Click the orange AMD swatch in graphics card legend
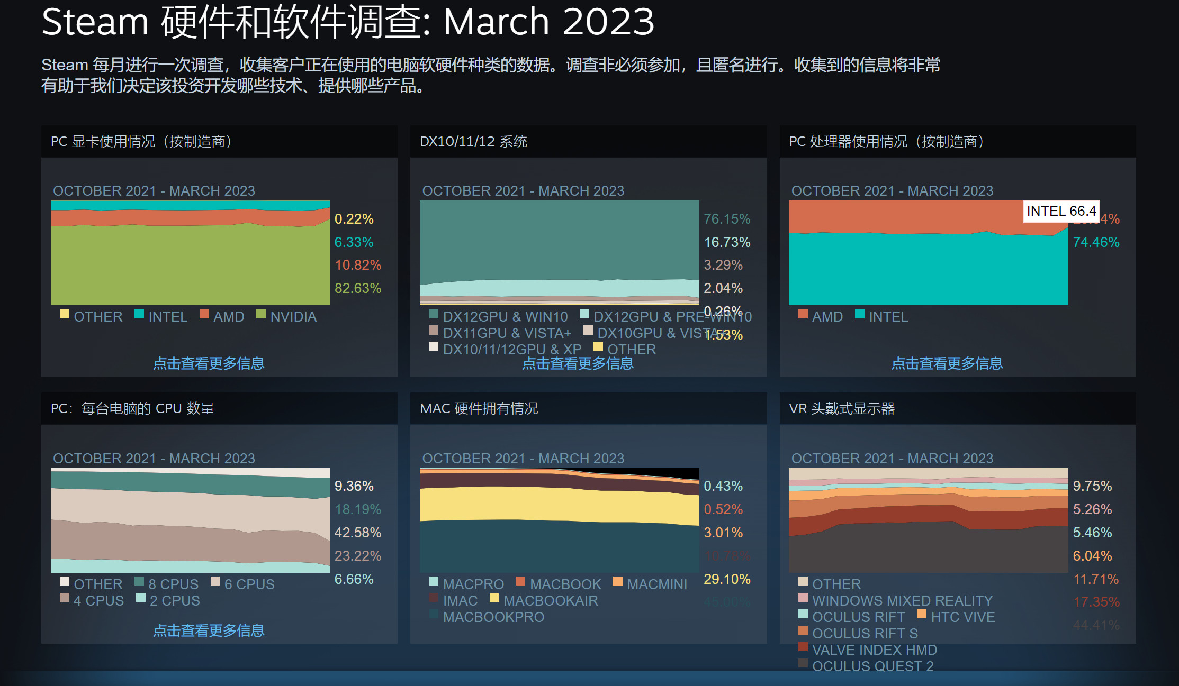 pyautogui.click(x=204, y=314)
